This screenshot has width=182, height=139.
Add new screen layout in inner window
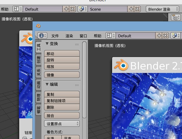(x=159, y=36)
